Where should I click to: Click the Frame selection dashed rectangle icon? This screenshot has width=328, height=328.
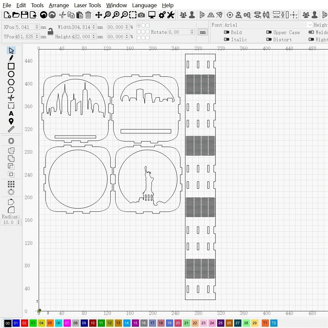pyautogui.click(x=133, y=15)
